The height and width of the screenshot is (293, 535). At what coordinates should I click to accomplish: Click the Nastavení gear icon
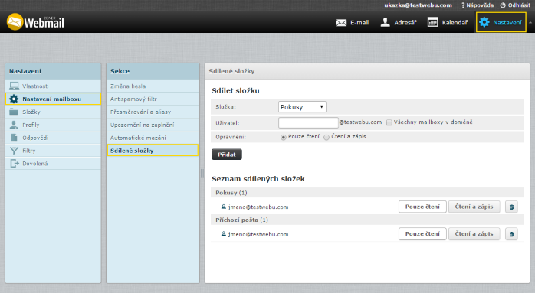484,22
